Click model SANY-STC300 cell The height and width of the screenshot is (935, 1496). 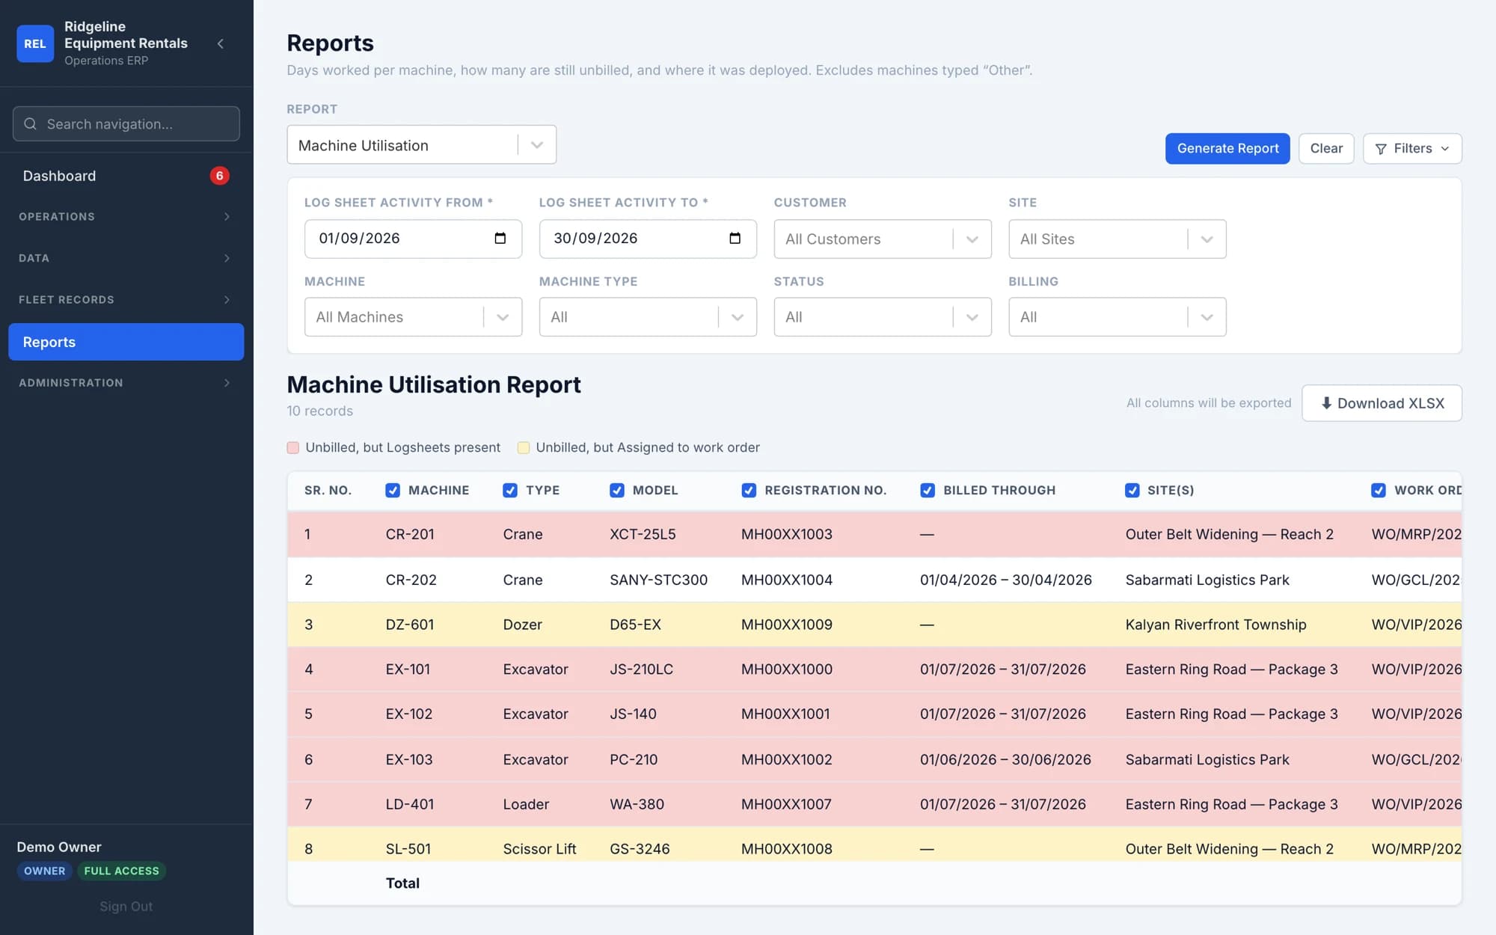click(658, 580)
